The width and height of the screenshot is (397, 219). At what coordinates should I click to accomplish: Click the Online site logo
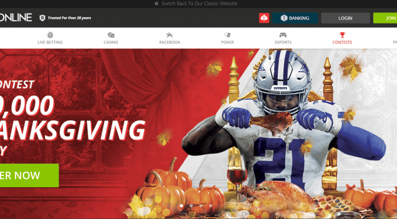pos(16,18)
